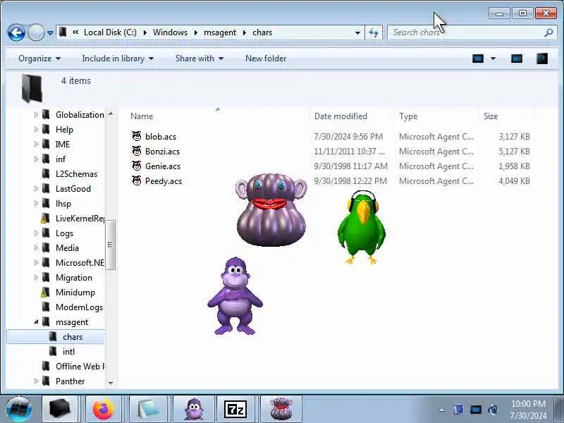The width and height of the screenshot is (564, 423).
Task: Click the folder icon in address bar
Action: (63, 32)
